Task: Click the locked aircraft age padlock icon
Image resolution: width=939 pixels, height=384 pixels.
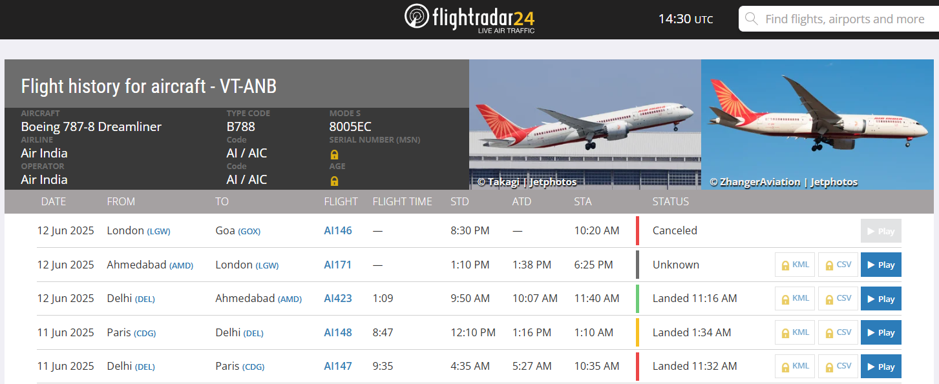Action: 334,181
